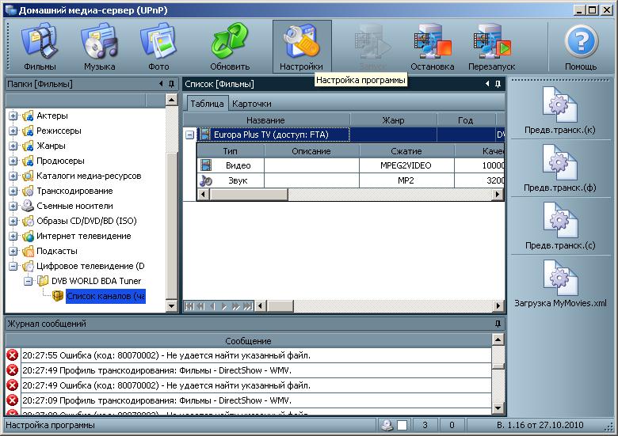Click the Перезапуск restart server icon
Screen dimensions: 618x436
[x=490, y=47]
